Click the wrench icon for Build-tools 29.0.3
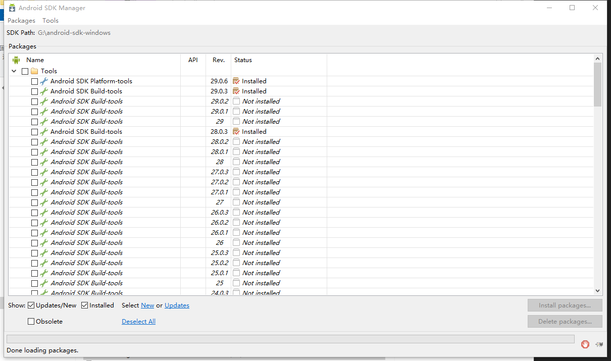 click(x=44, y=91)
